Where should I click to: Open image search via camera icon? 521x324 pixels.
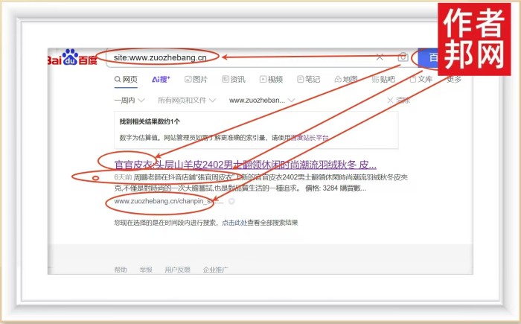pos(402,57)
